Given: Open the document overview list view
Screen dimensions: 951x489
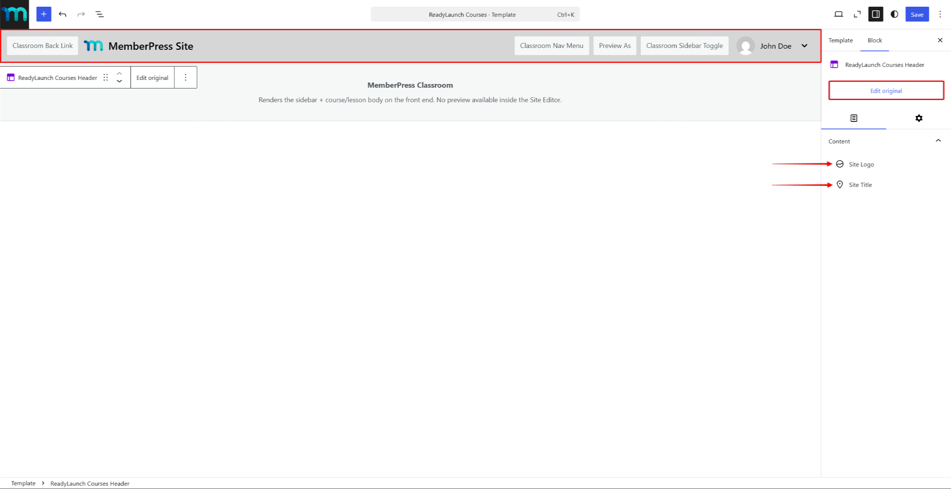Looking at the screenshot, I should point(100,14).
